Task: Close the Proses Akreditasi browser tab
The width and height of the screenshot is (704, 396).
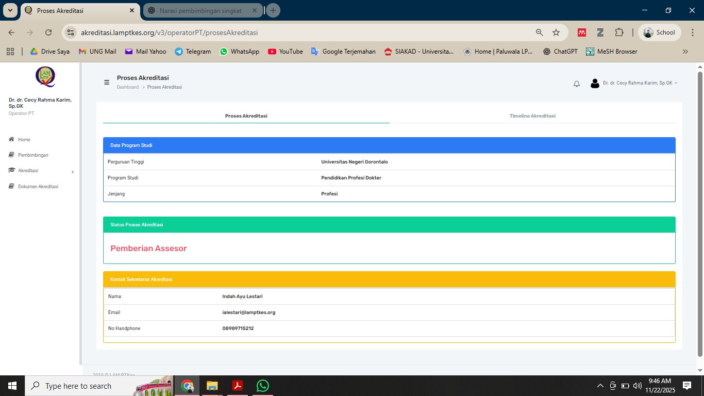Action: [132, 10]
